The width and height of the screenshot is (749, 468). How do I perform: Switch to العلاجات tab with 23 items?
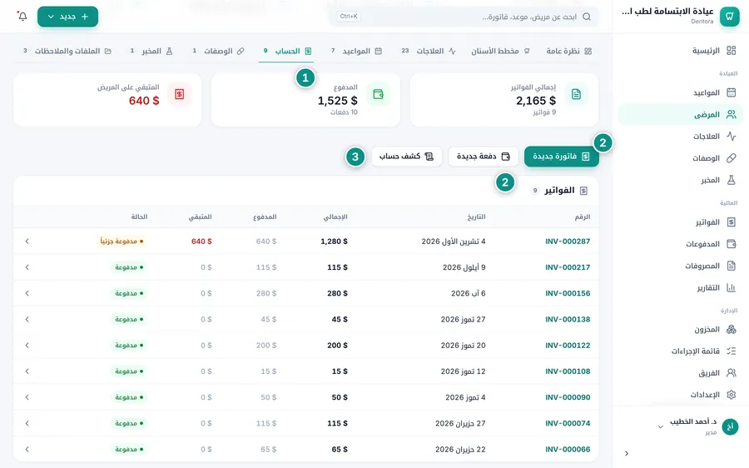point(429,51)
